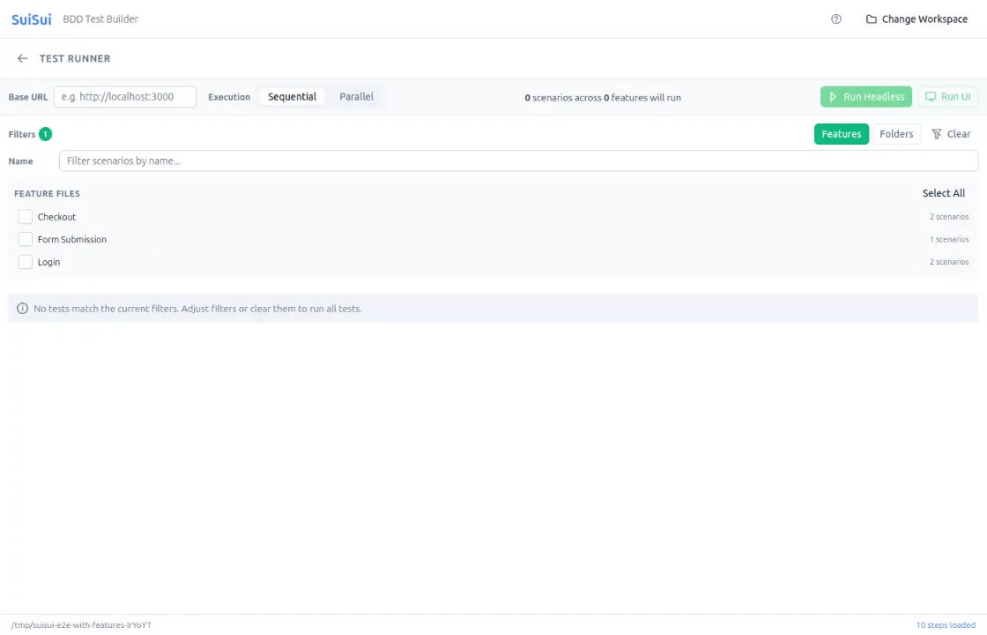This screenshot has width=987, height=635.
Task: Click the Filters count badge
Action: tap(45, 134)
